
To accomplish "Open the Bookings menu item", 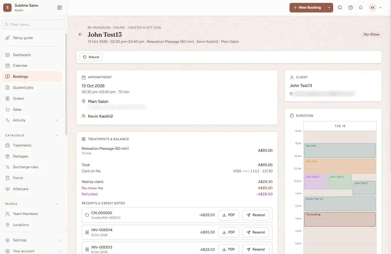I will [x=32, y=77].
